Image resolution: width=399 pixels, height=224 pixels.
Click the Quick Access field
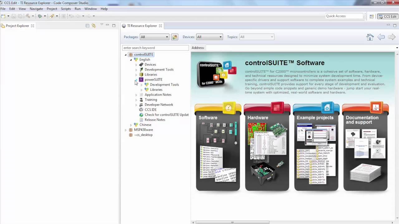[x=344, y=16]
